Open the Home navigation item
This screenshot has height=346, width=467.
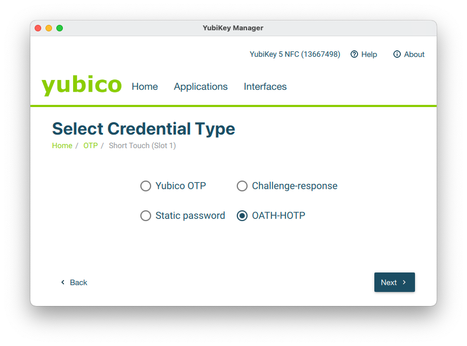pyautogui.click(x=144, y=86)
